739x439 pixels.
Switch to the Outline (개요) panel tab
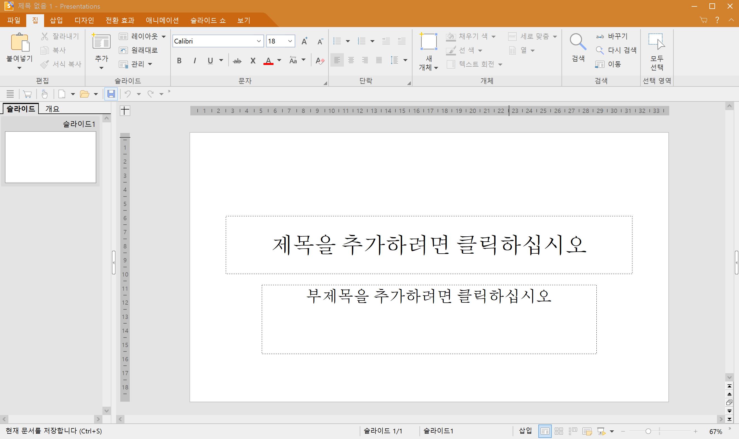click(52, 109)
